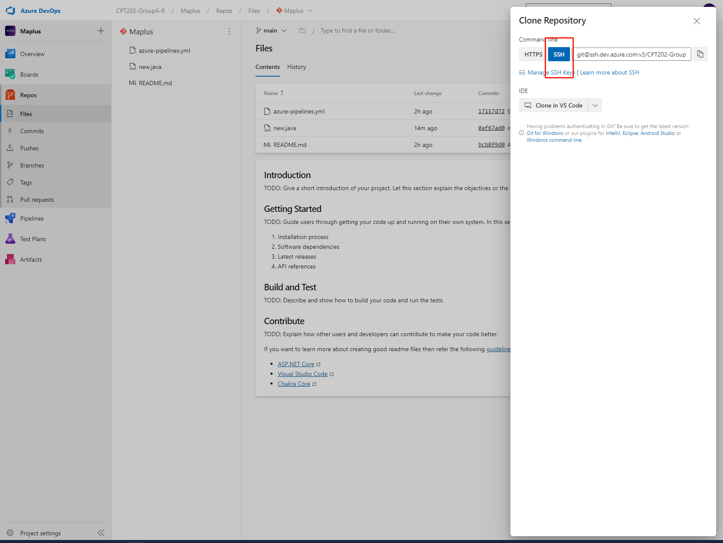
Task: Open Pull requests page
Action: [x=37, y=200]
